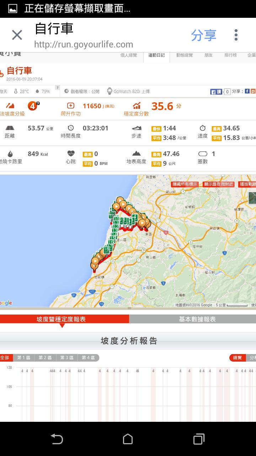Open the 動態總覽 tab
The image size is (256, 456).
tap(185, 55)
